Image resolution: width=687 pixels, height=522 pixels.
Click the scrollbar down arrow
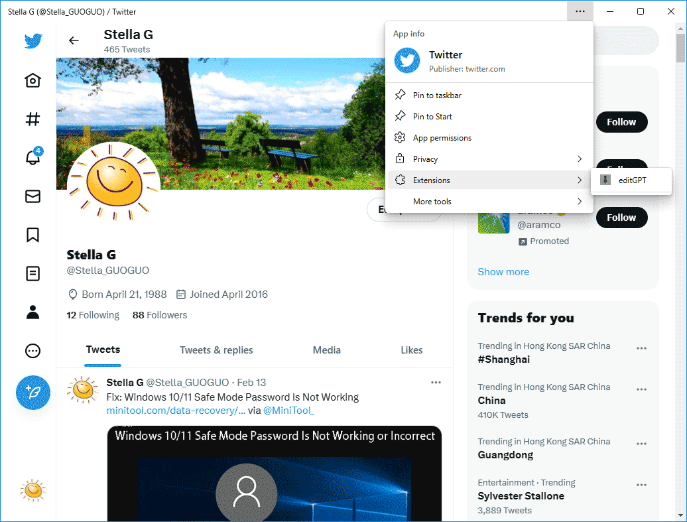(680, 515)
